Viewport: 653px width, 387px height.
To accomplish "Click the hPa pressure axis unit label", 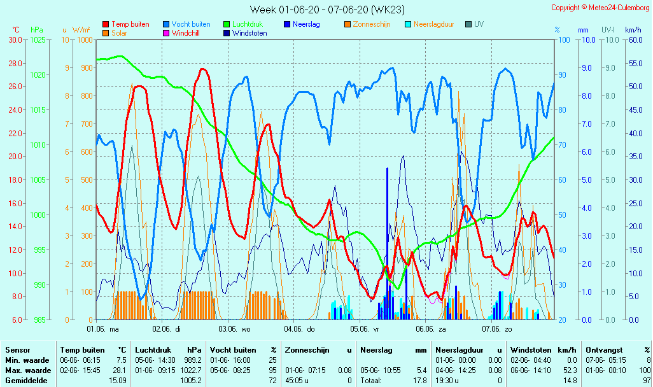I will tap(37, 30).
